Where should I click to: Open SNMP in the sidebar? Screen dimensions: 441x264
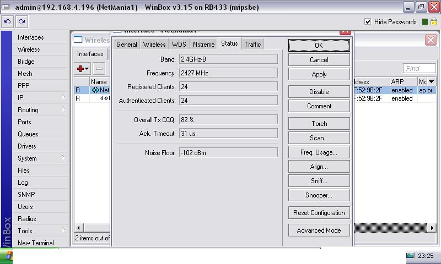26,194
